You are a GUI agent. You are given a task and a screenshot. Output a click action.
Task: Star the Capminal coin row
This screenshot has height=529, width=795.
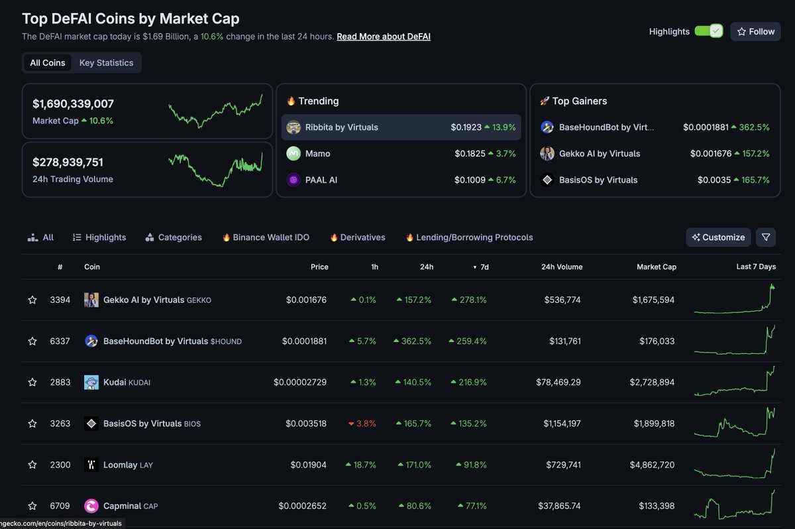click(x=32, y=506)
